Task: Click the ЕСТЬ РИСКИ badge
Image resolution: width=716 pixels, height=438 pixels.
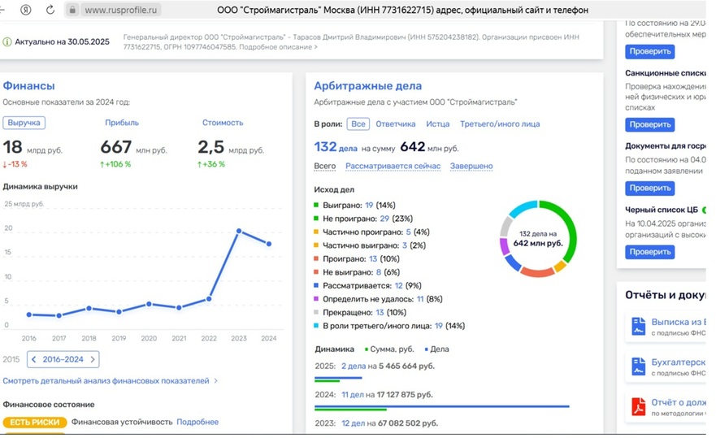Action: click(35, 423)
